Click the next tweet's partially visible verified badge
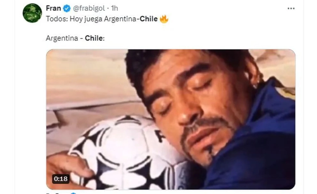The image size is (317, 194). (73, 193)
